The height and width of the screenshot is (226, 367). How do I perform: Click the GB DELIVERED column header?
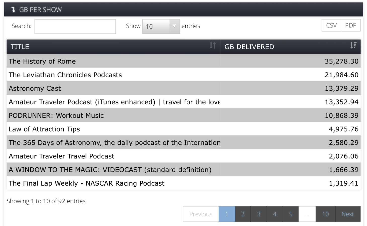coord(290,47)
